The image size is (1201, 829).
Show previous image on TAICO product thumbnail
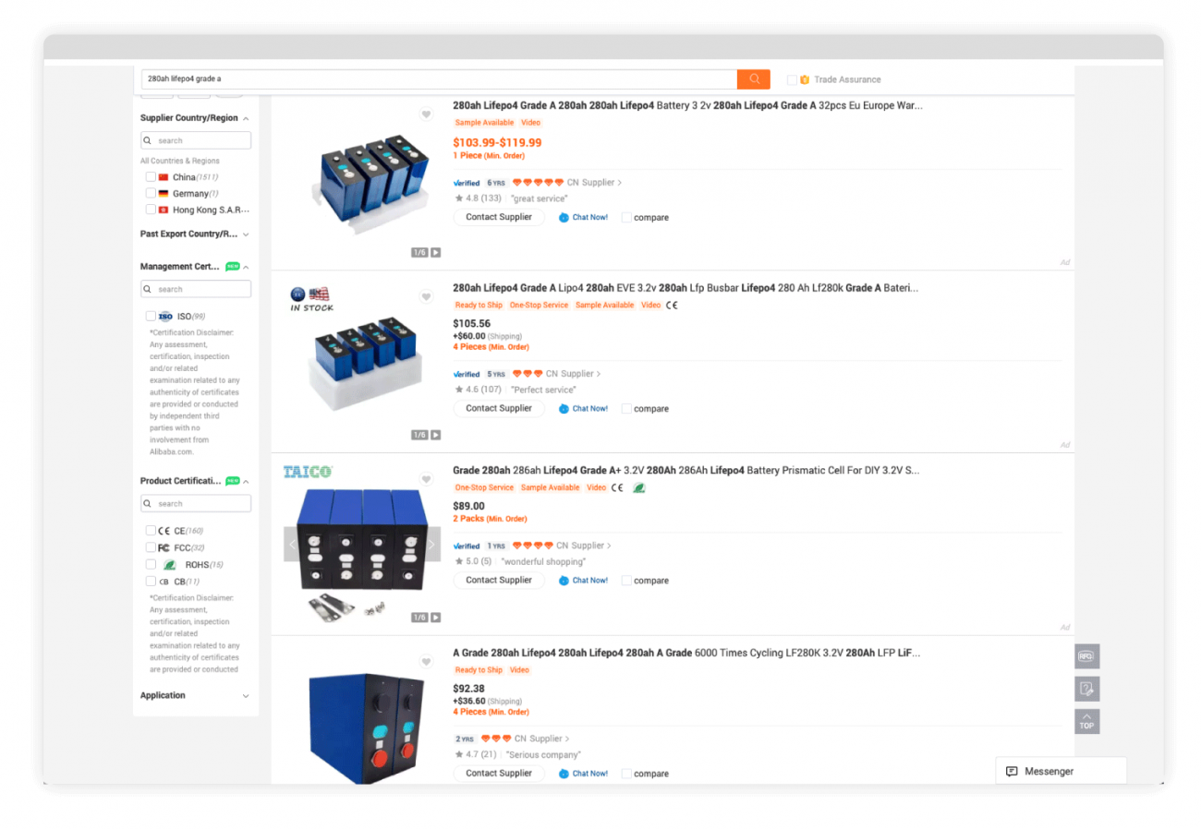point(292,545)
